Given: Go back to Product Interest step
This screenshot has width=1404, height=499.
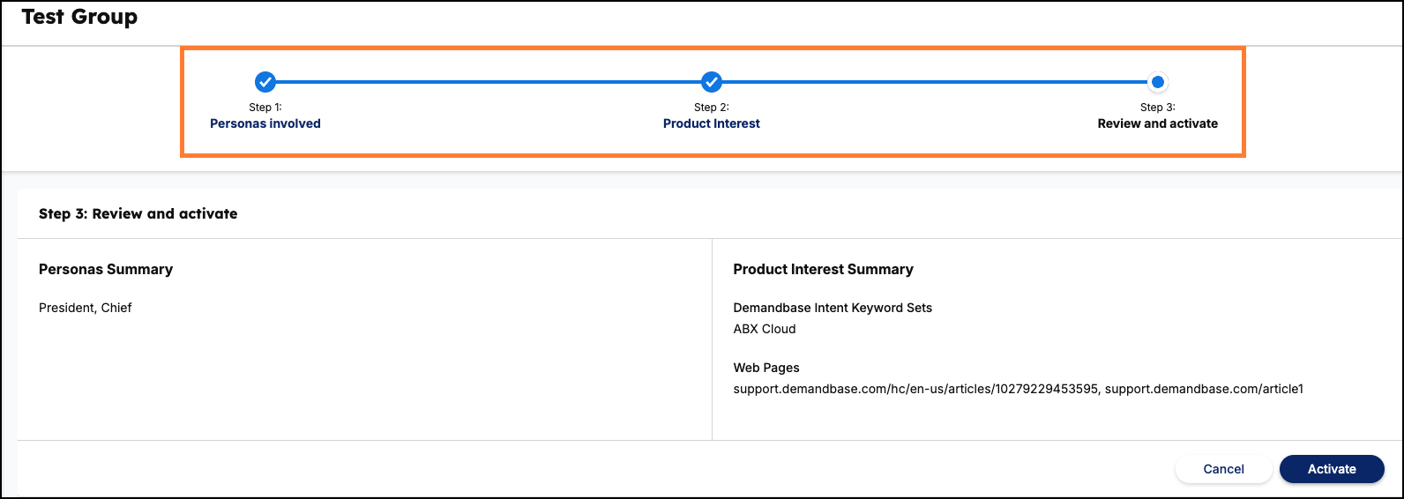Looking at the screenshot, I should click(712, 123).
